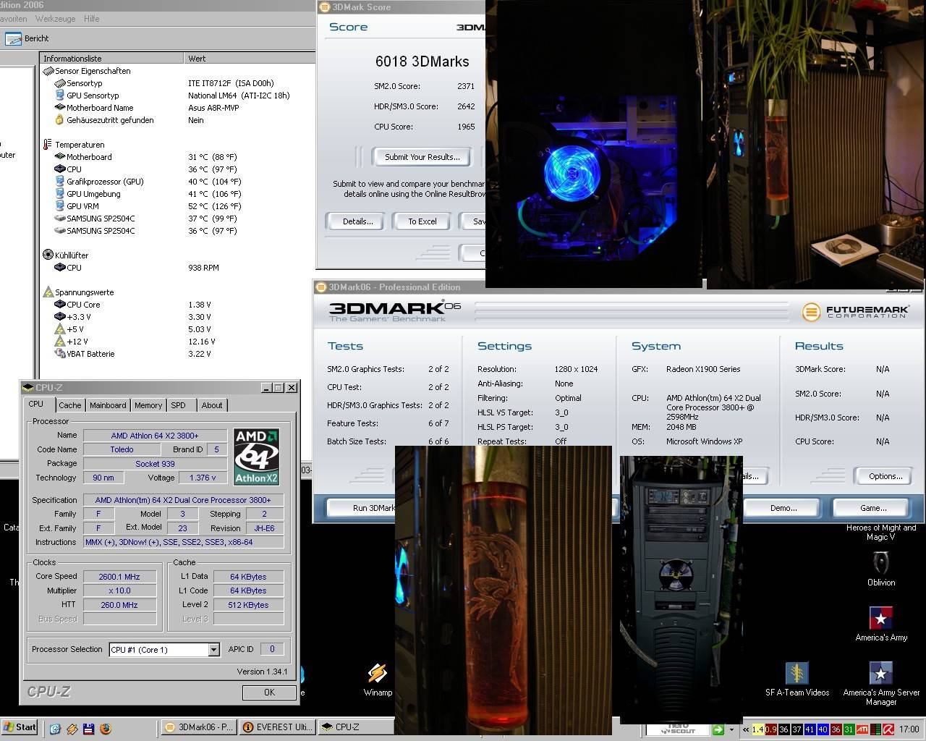Image resolution: width=926 pixels, height=741 pixels.
Task: Click the Internet Explorer quick launch icon
Action: (55, 729)
